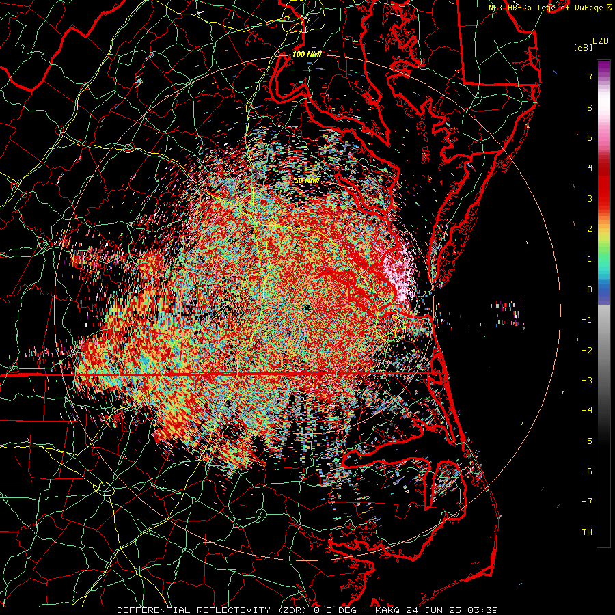Click the 2 value on the scale
Image resolution: width=615 pixels, height=615 pixels.
pyautogui.click(x=590, y=229)
